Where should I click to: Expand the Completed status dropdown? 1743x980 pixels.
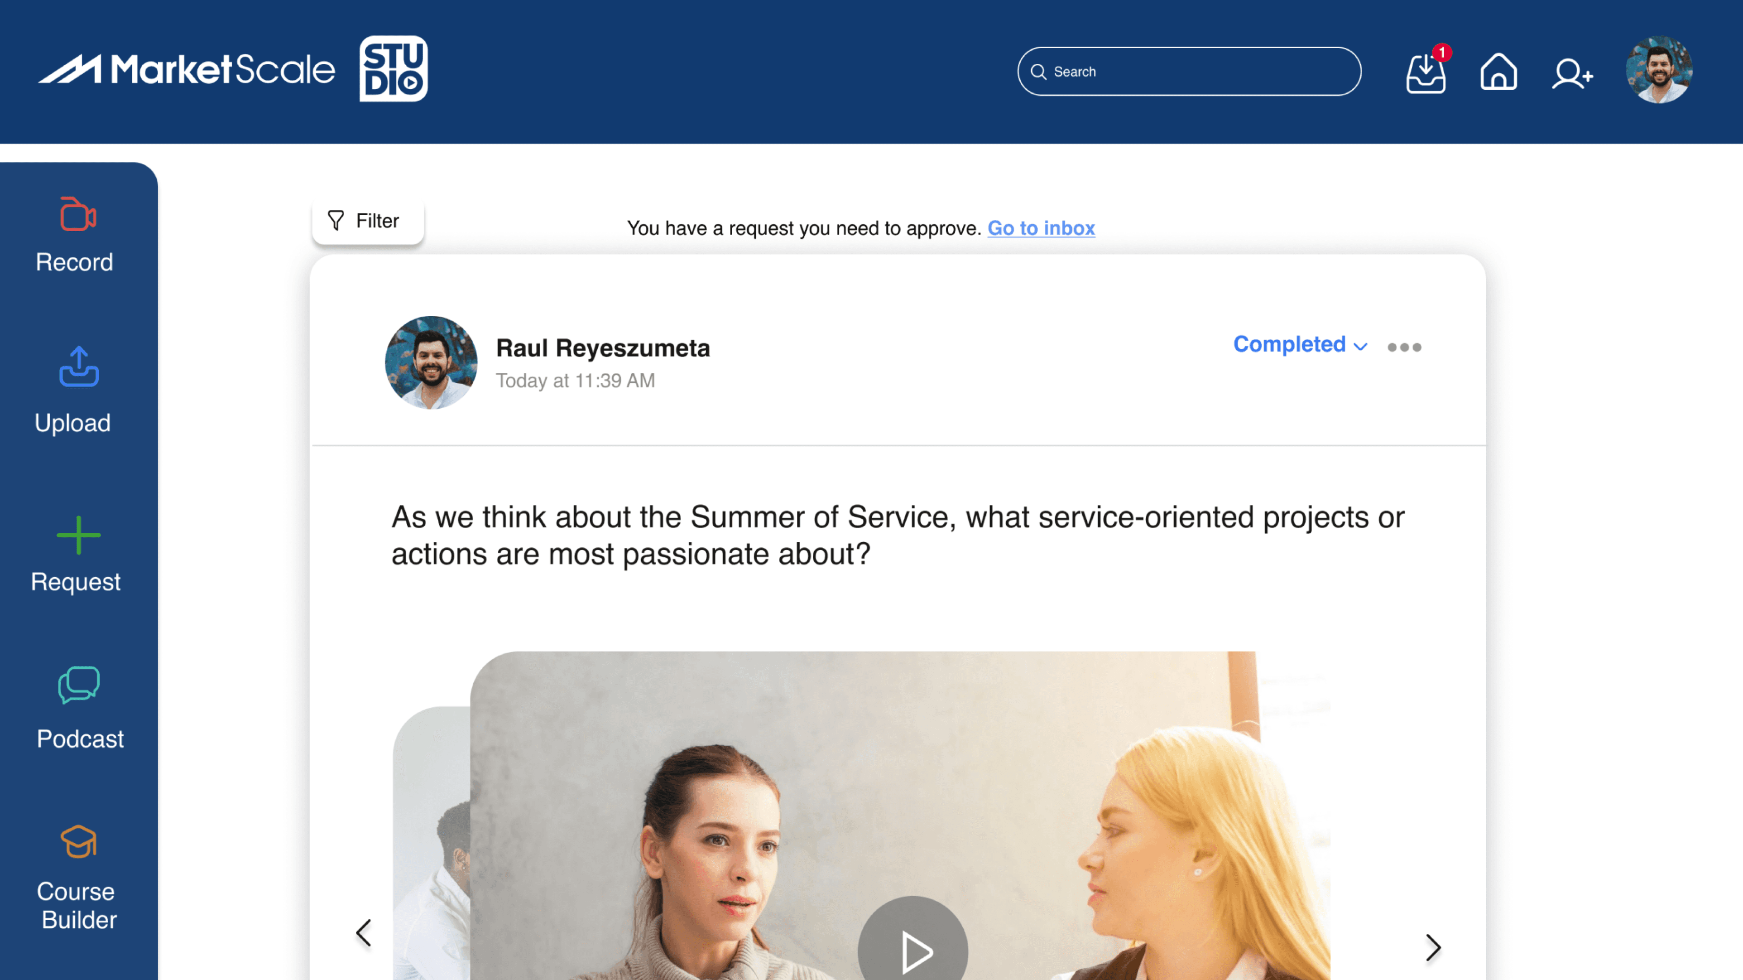(1300, 344)
